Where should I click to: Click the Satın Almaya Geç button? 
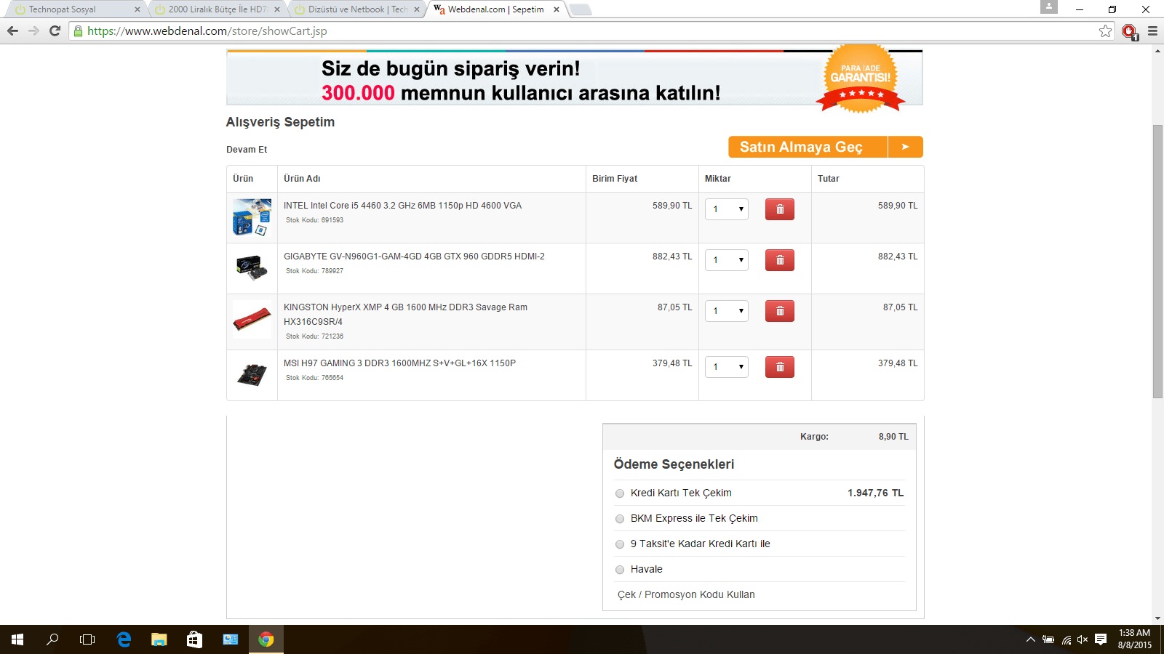pyautogui.click(x=826, y=147)
